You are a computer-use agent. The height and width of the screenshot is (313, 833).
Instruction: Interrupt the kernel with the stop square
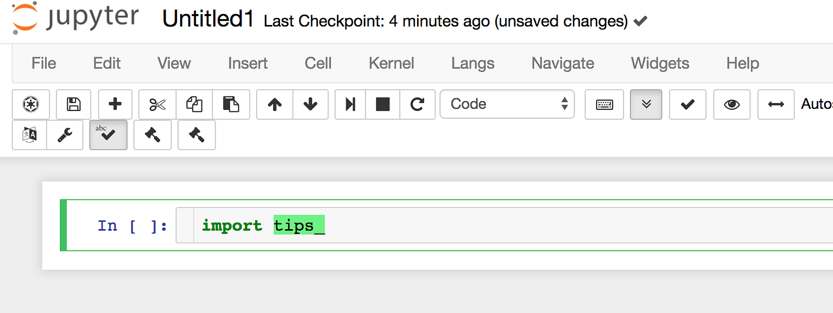[x=383, y=105]
